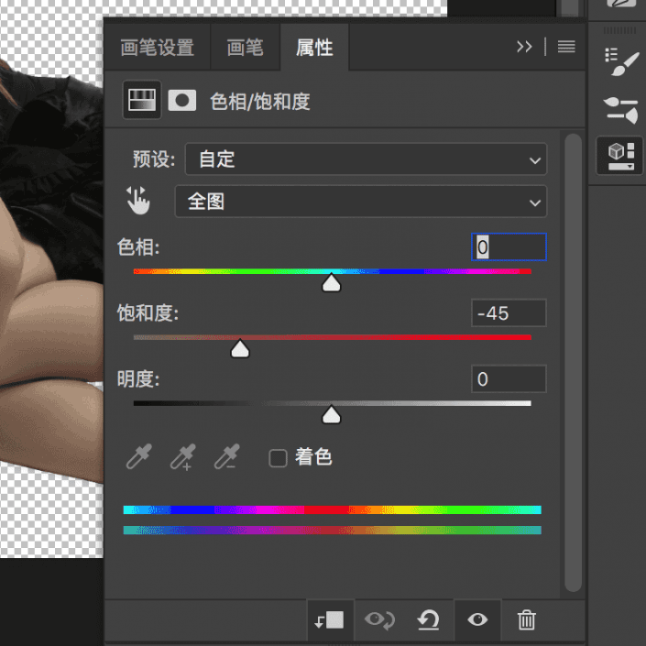
Task: Click the 明度 slider handle
Action: 331,414
